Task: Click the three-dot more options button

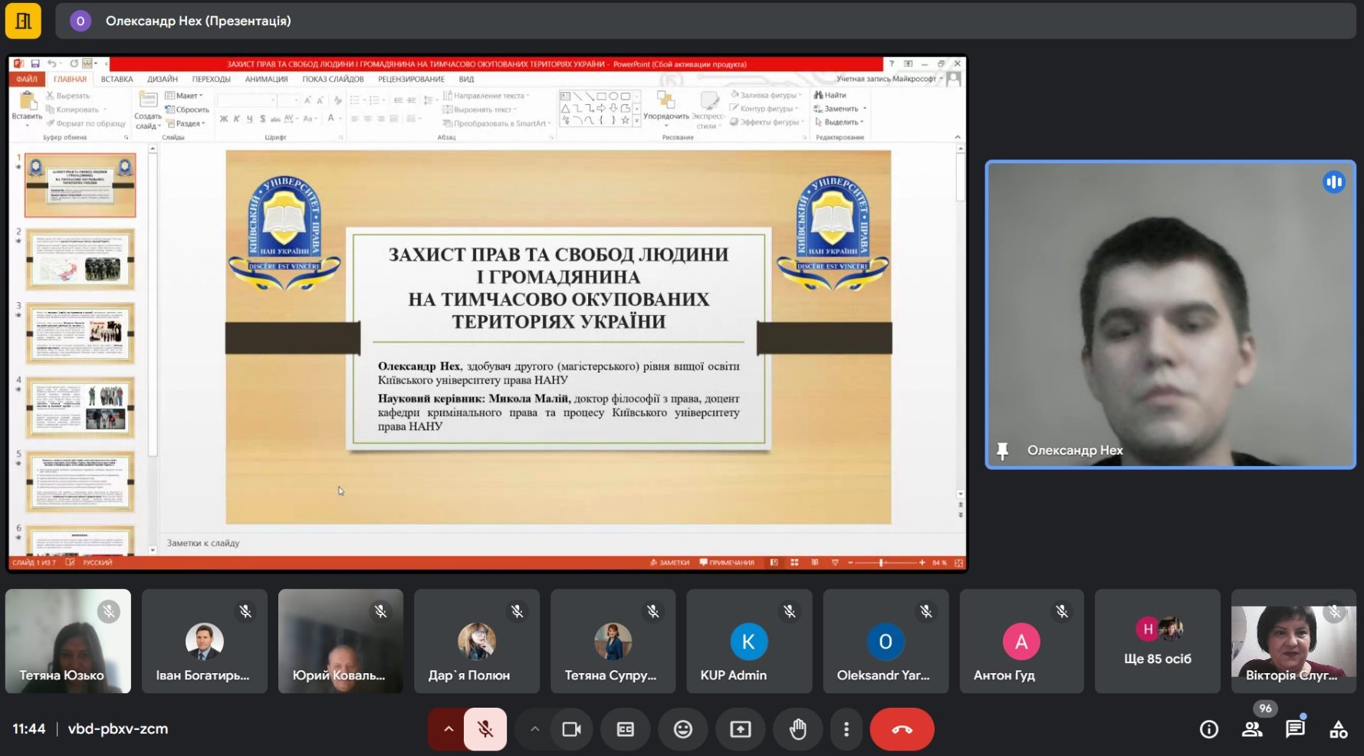Action: point(846,729)
